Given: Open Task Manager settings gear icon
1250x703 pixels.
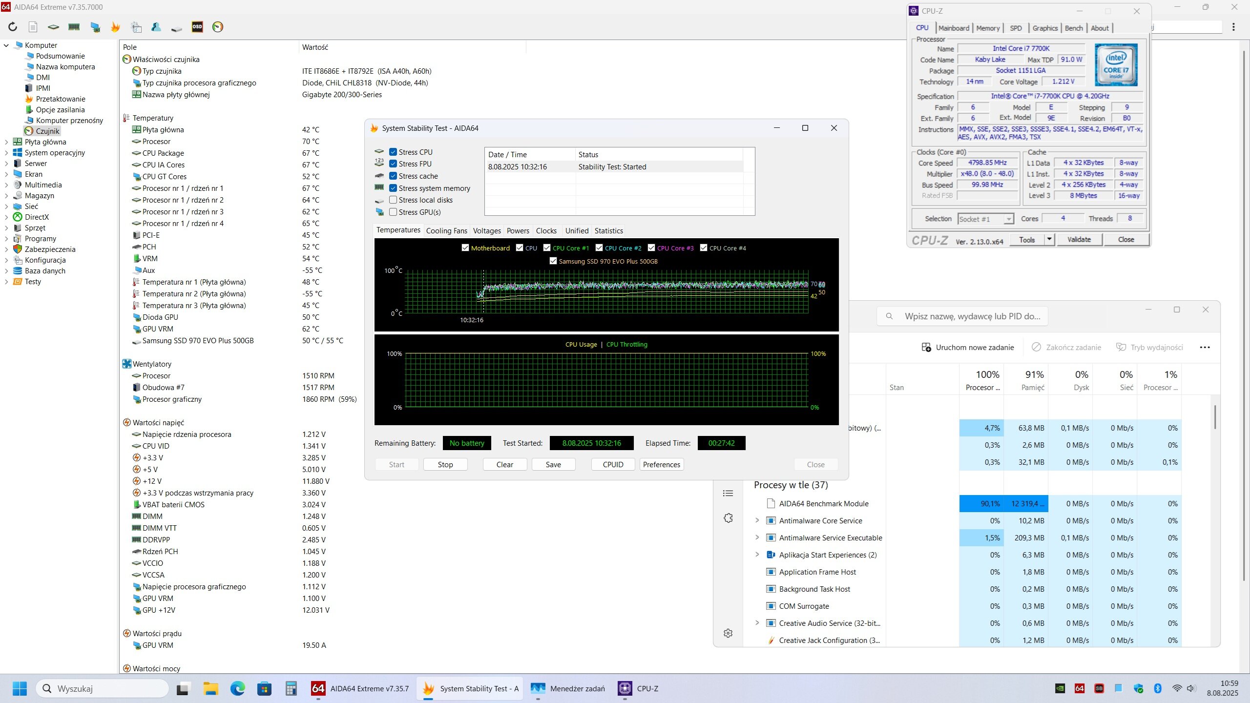Looking at the screenshot, I should point(728,633).
